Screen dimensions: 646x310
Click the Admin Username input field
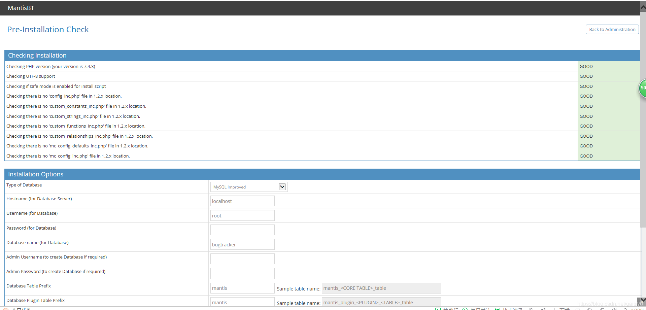click(x=242, y=259)
